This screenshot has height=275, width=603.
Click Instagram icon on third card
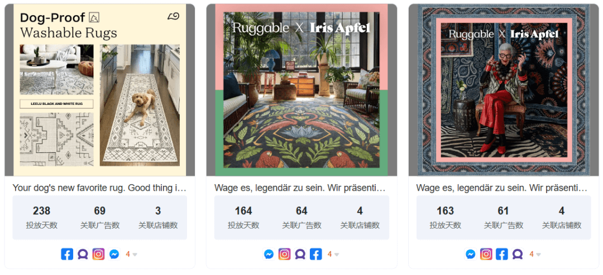(486, 254)
